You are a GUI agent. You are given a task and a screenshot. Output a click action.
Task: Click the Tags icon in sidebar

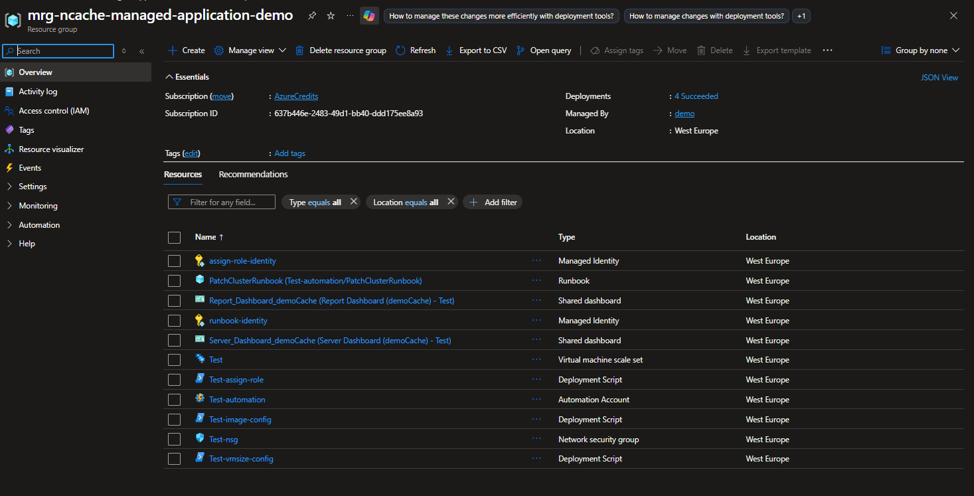[x=9, y=130]
